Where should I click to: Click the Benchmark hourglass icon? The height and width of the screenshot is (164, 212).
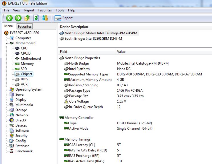(12, 151)
